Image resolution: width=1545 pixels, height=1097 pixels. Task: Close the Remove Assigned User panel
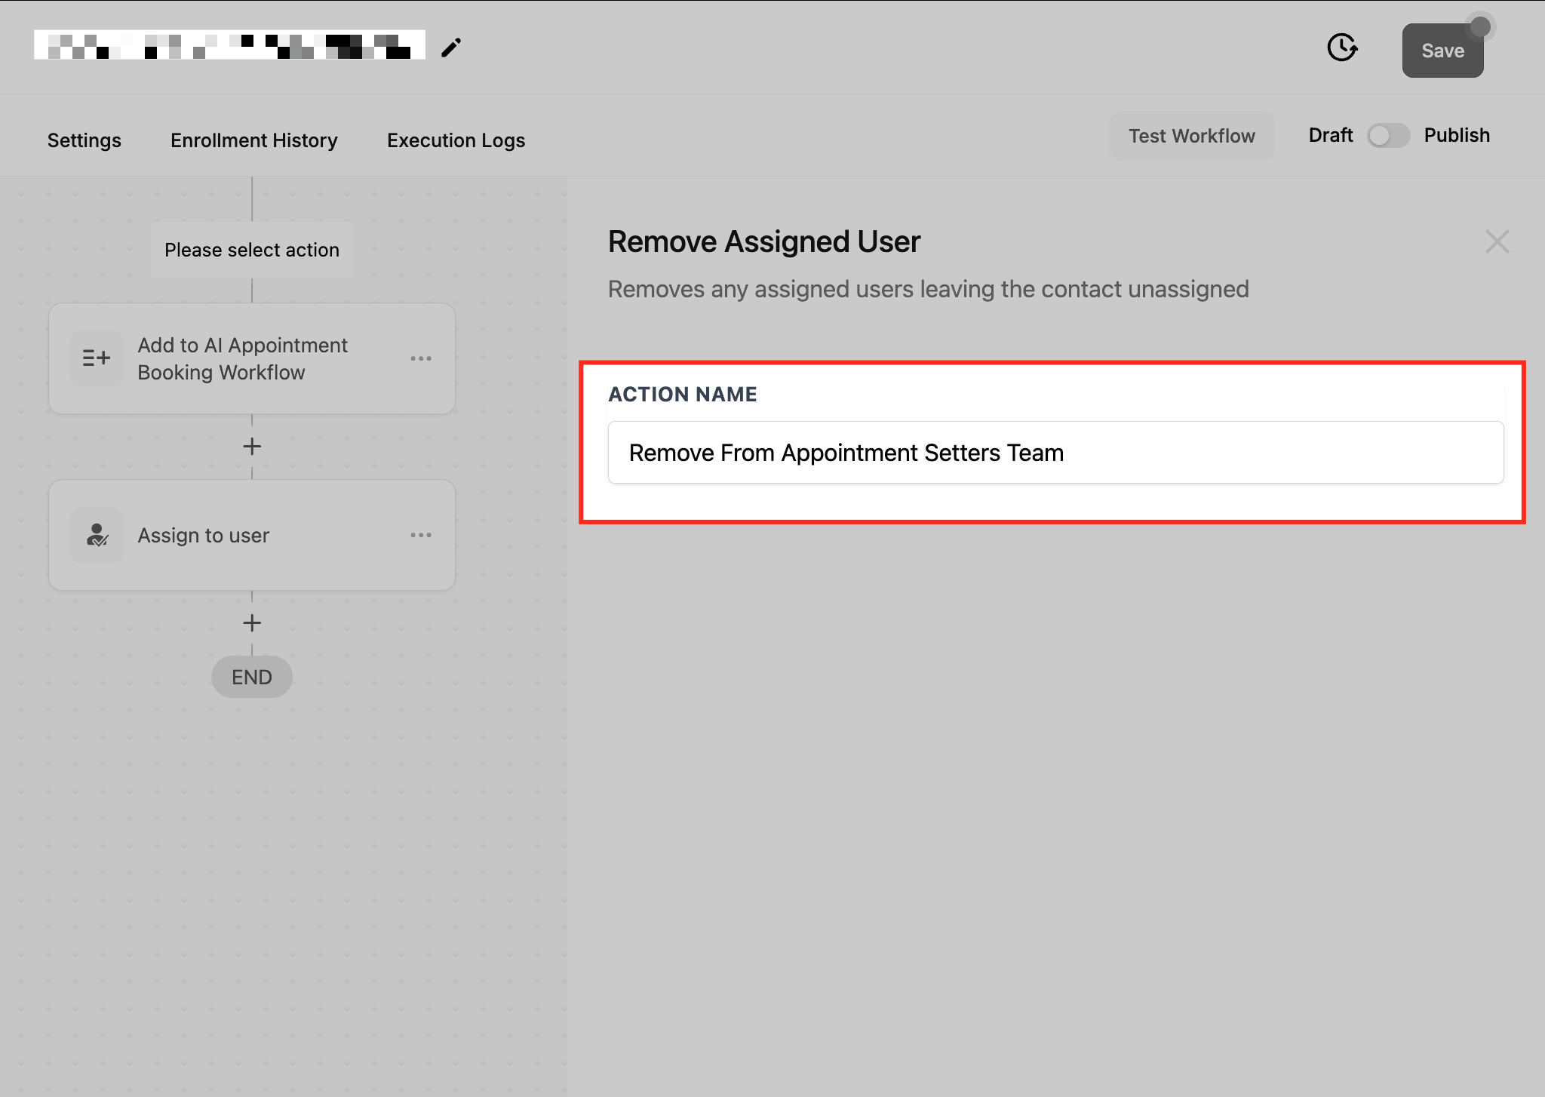click(x=1497, y=241)
